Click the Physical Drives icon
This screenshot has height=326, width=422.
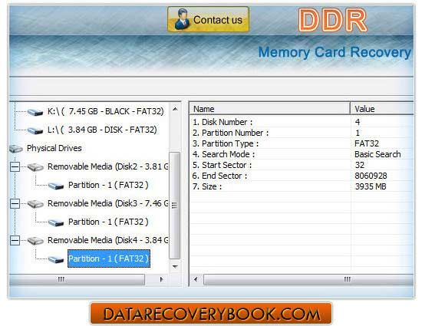(x=16, y=149)
